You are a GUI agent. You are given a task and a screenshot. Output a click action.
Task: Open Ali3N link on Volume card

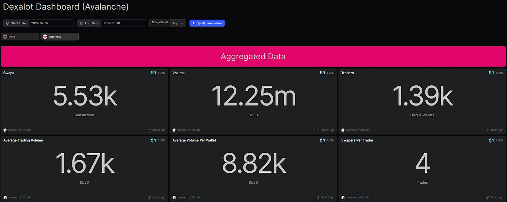point(330,73)
